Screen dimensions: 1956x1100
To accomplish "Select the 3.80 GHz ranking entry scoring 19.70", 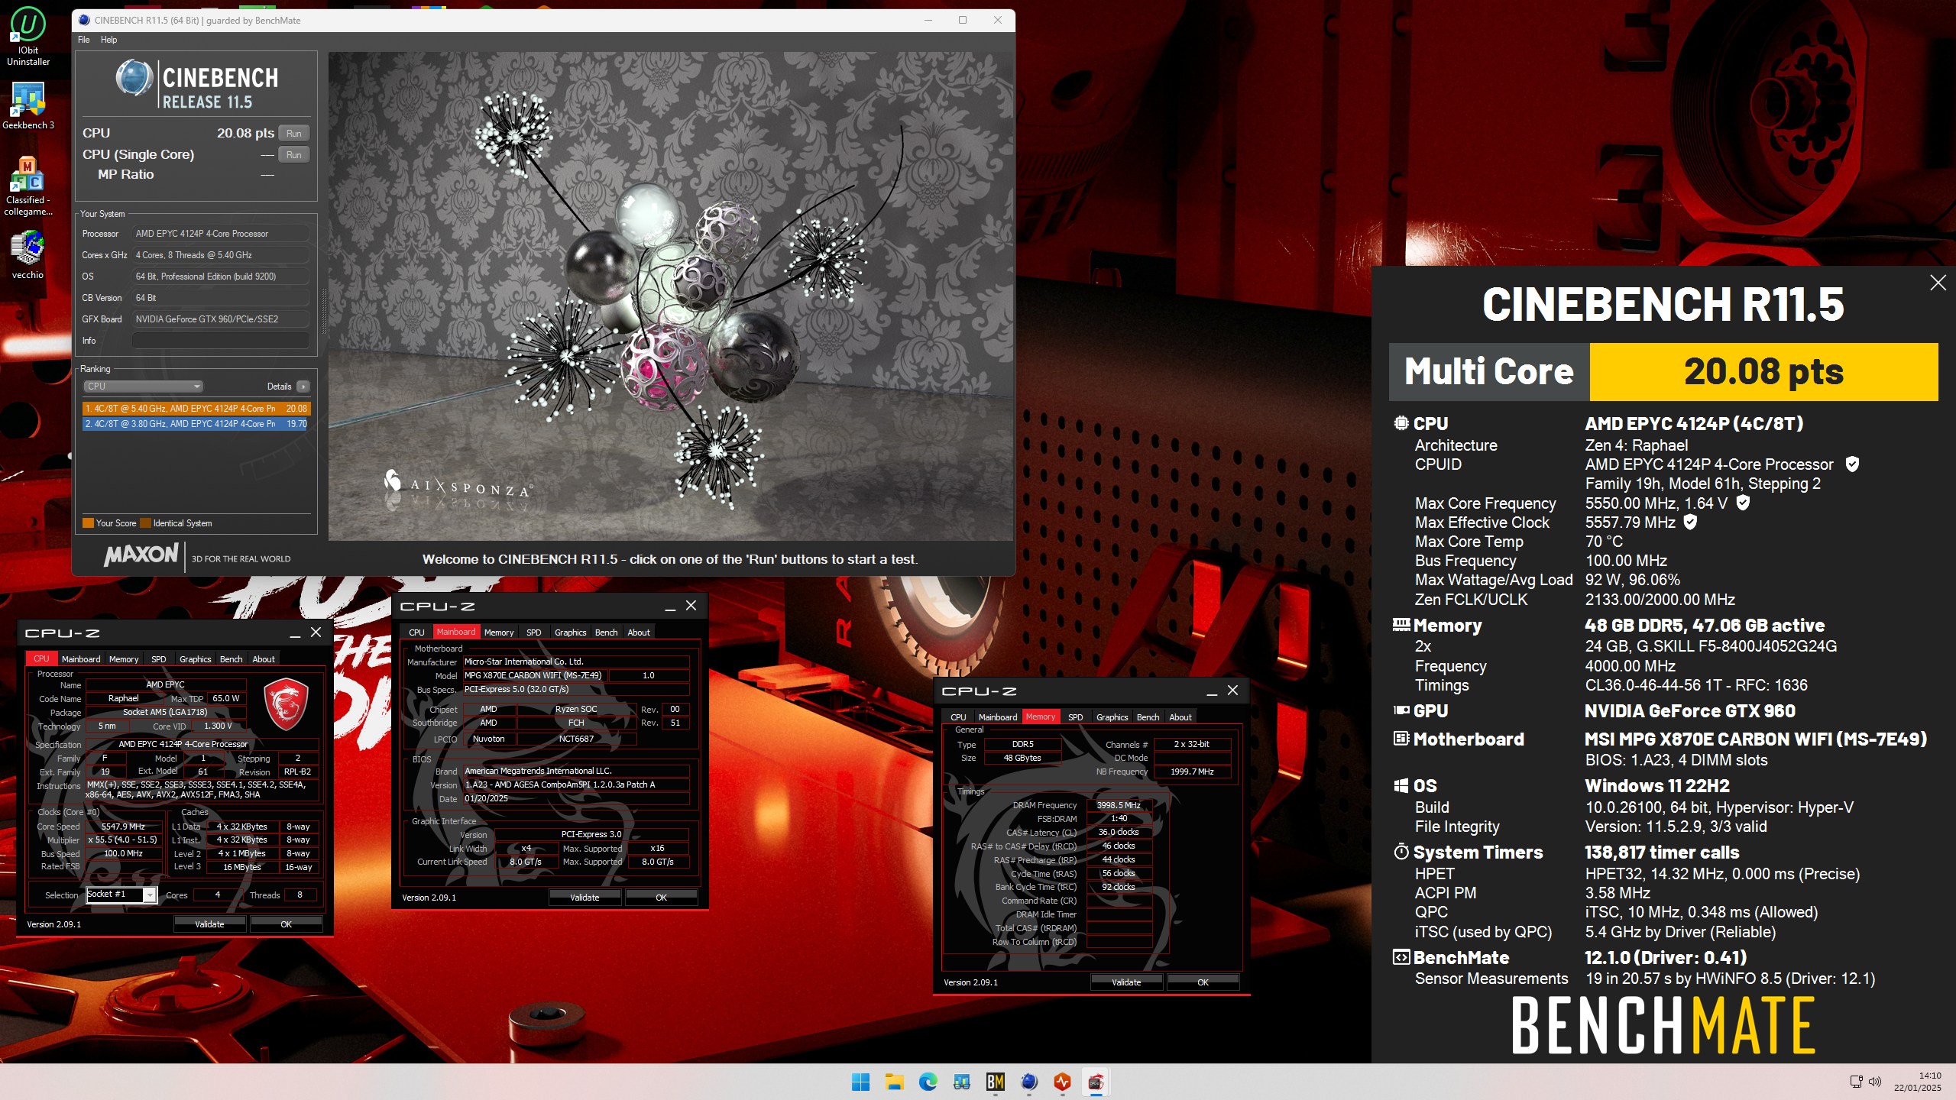I will pyautogui.click(x=196, y=423).
